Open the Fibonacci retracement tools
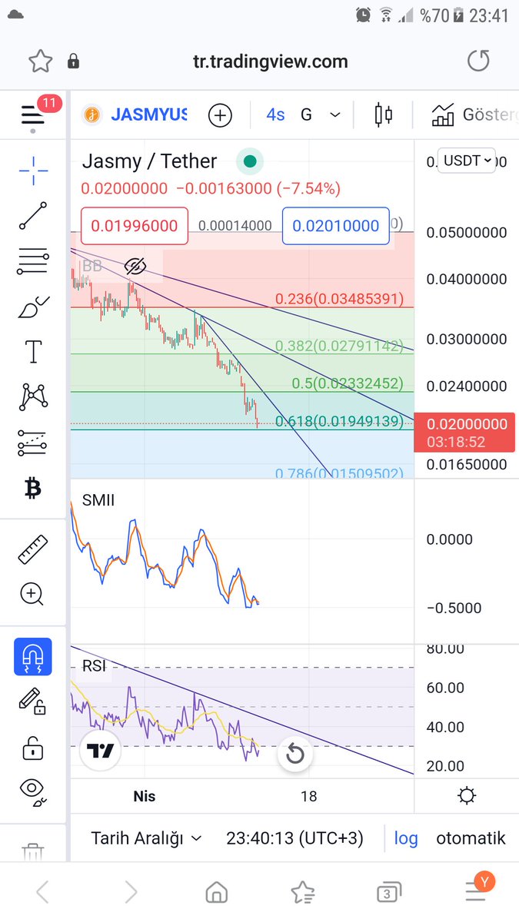The width and height of the screenshot is (519, 922). click(33, 262)
